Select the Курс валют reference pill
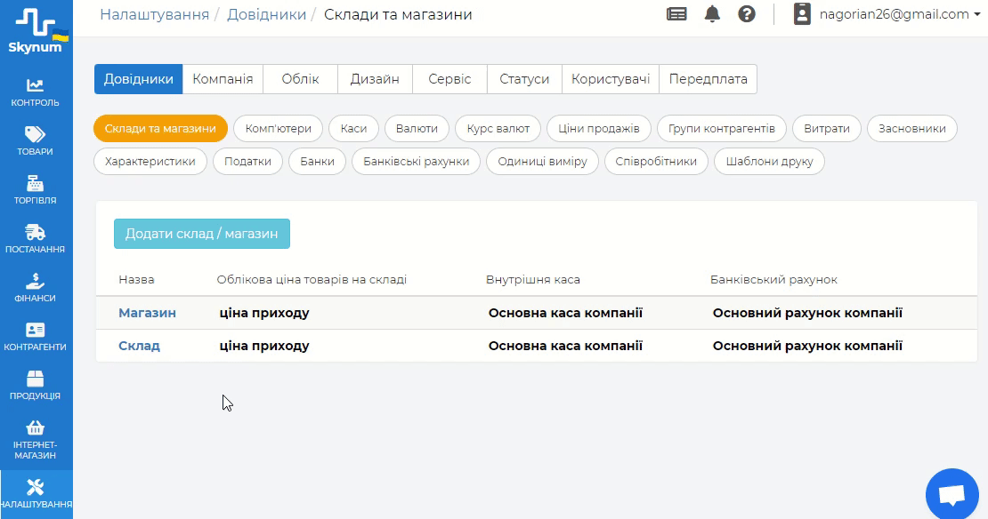Image resolution: width=988 pixels, height=519 pixels. 498,129
